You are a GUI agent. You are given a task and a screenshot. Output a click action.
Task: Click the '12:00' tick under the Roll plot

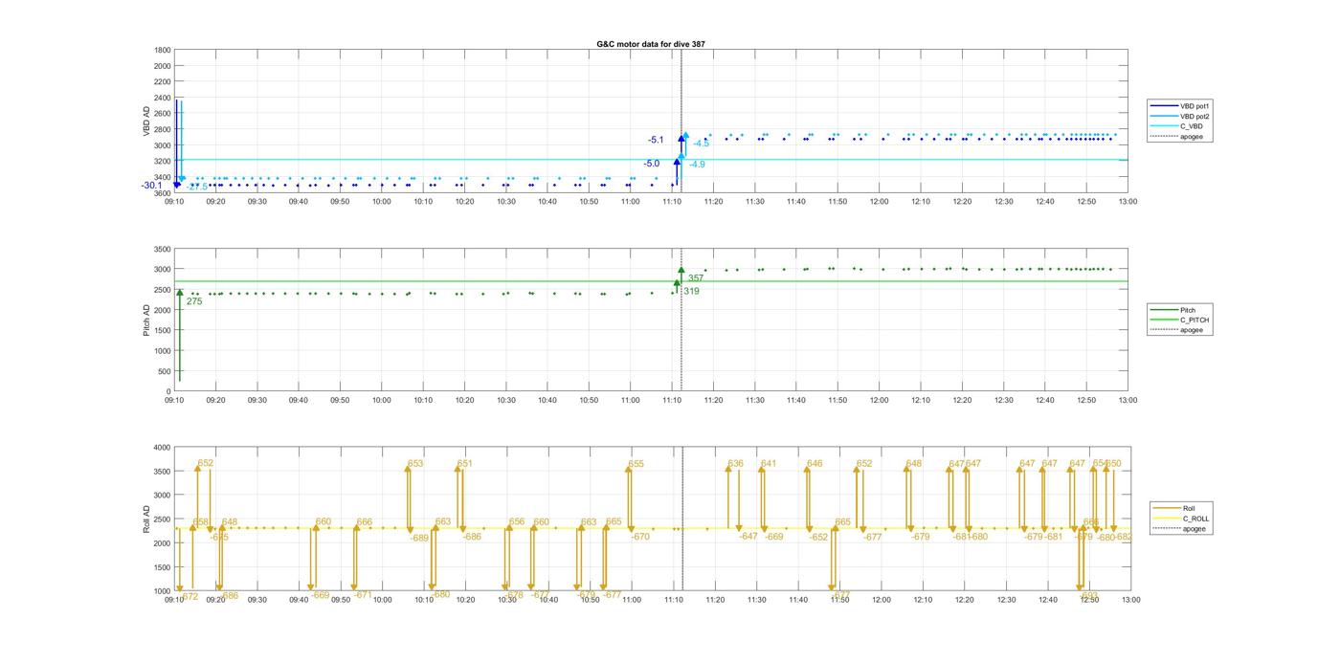point(881,600)
